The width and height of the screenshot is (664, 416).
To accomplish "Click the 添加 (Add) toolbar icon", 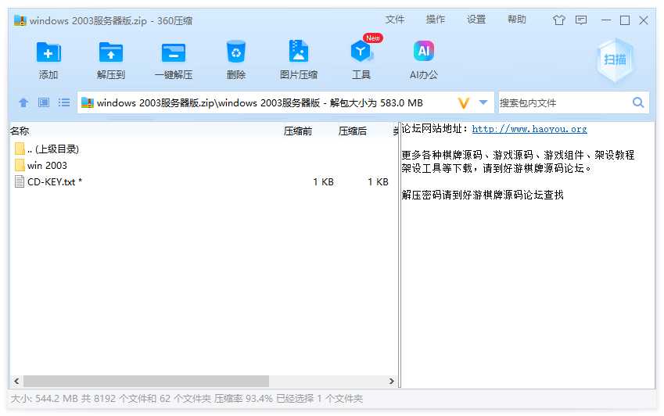I will tap(48, 52).
